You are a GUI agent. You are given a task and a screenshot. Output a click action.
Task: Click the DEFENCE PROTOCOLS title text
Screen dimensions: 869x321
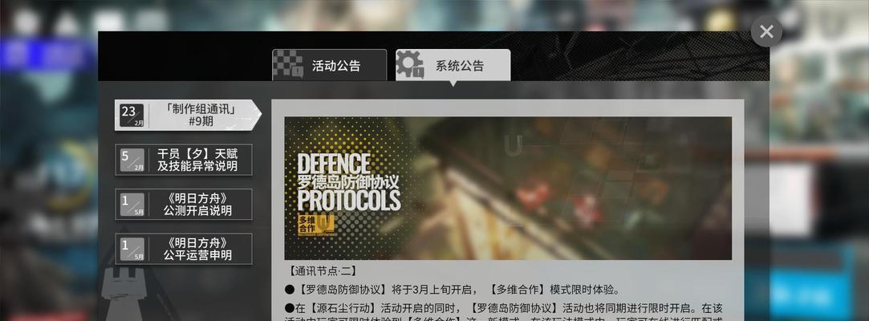[x=348, y=182]
